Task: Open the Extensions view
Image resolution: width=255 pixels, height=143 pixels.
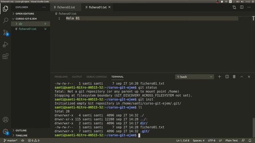Action: (x=5, y=56)
